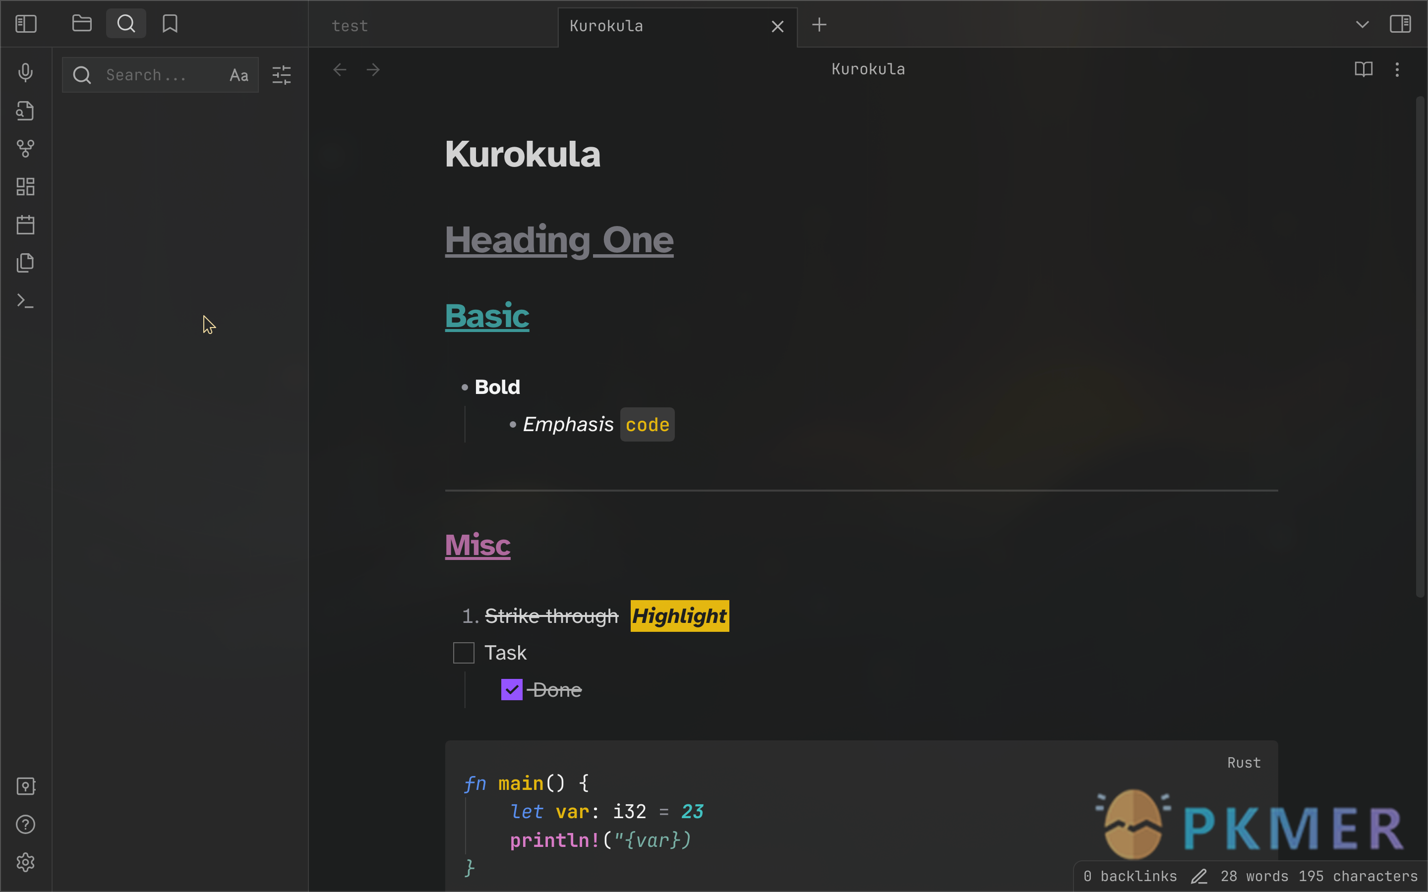This screenshot has height=892, width=1428.
Task: Toggle the left sidebar collapse icon
Action: click(x=26, y=24)
